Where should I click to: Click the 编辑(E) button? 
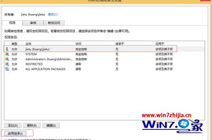tap(51, 126)
